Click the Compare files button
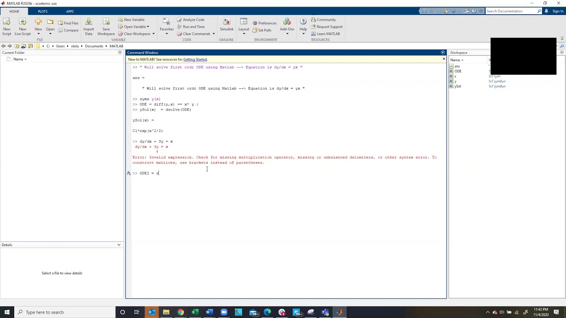 click(x=68, y=30)
